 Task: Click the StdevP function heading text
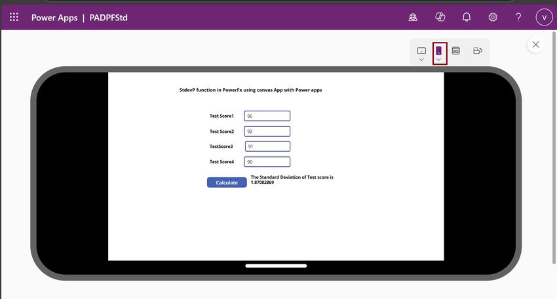coord(250,90)
